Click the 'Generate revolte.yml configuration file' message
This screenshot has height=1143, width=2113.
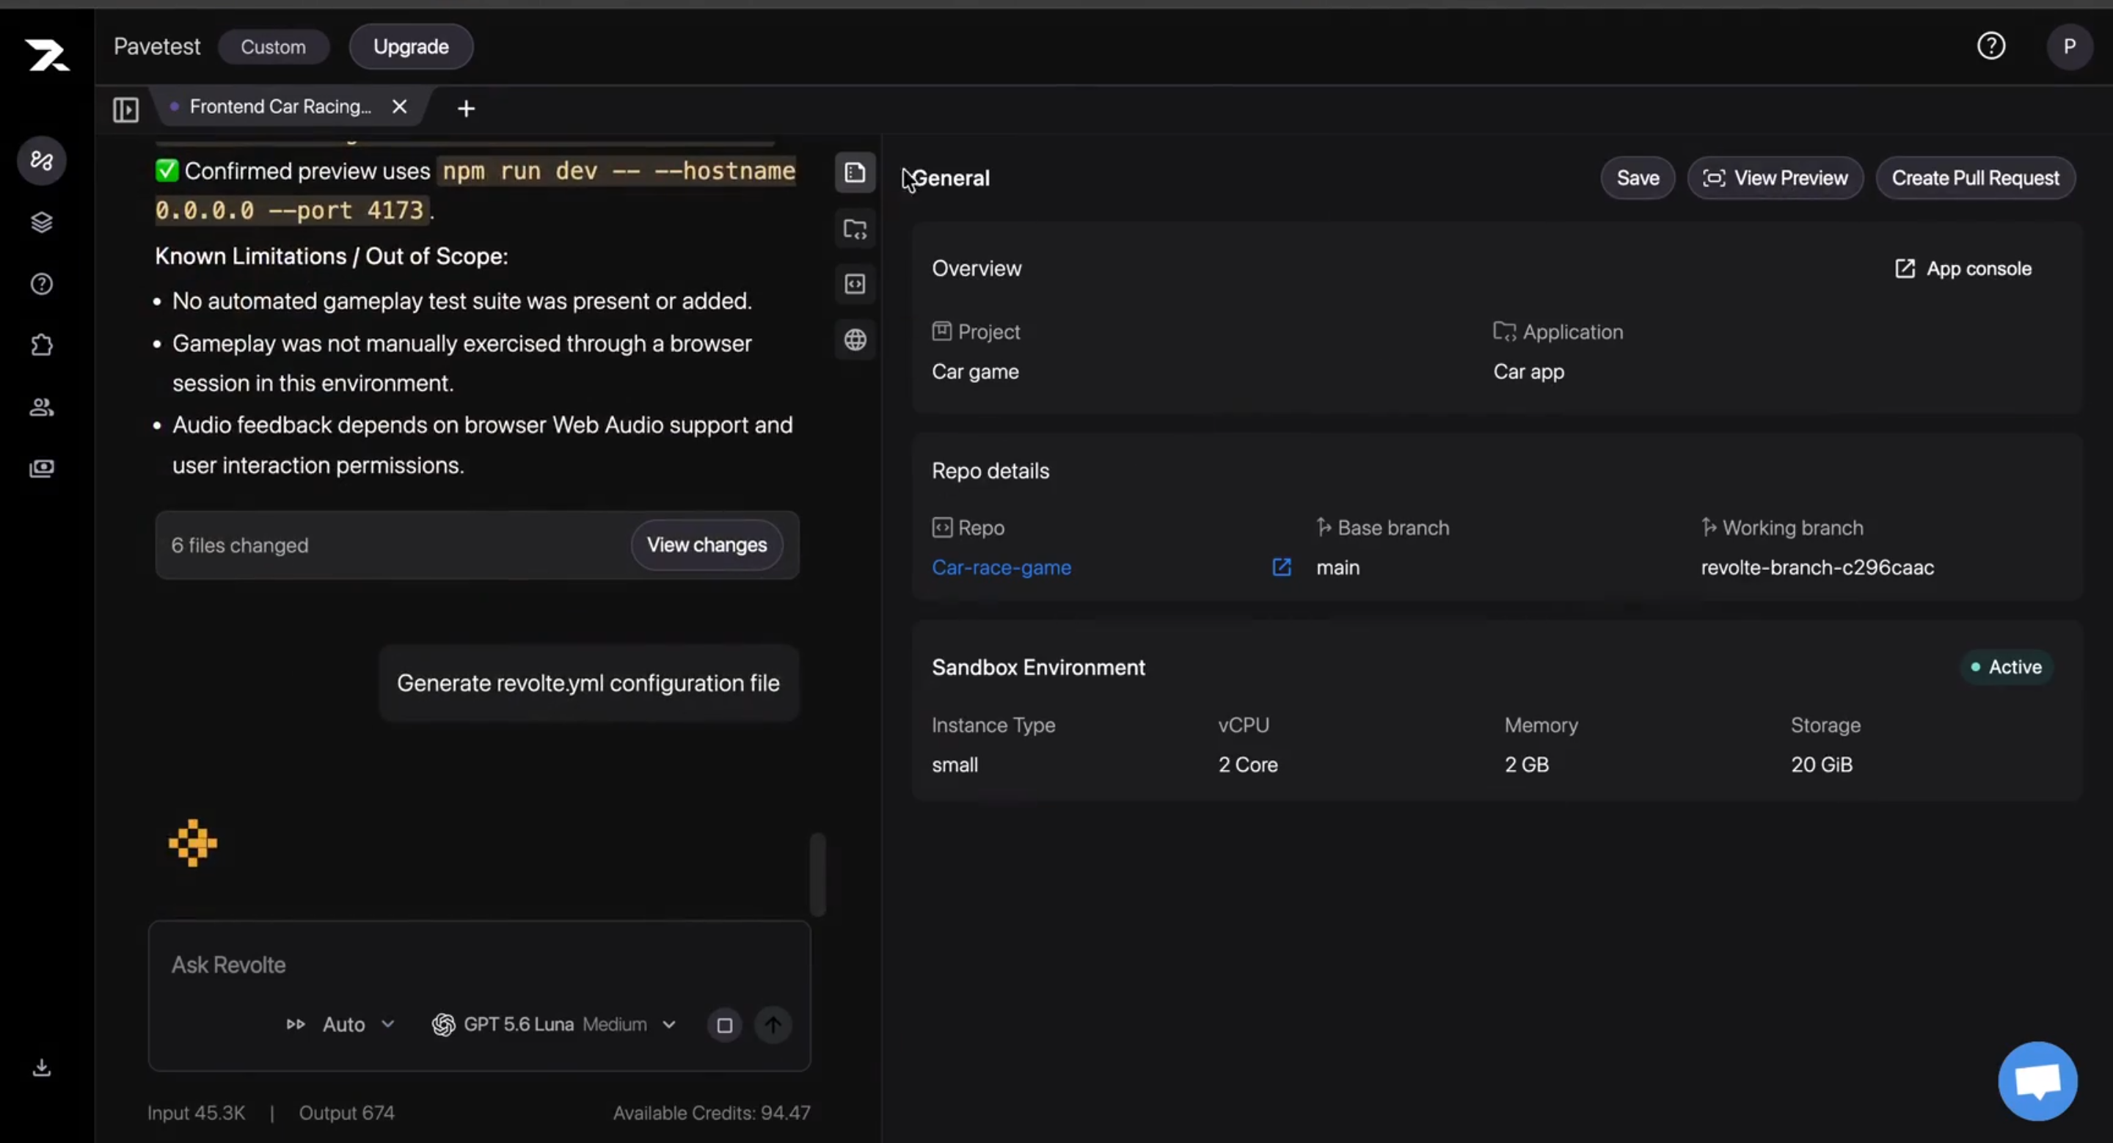tap(588, 683)
